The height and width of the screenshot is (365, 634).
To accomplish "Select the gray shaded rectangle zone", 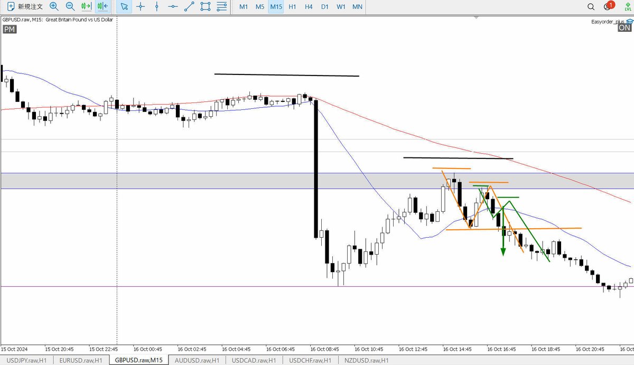I will pos(317,181).
